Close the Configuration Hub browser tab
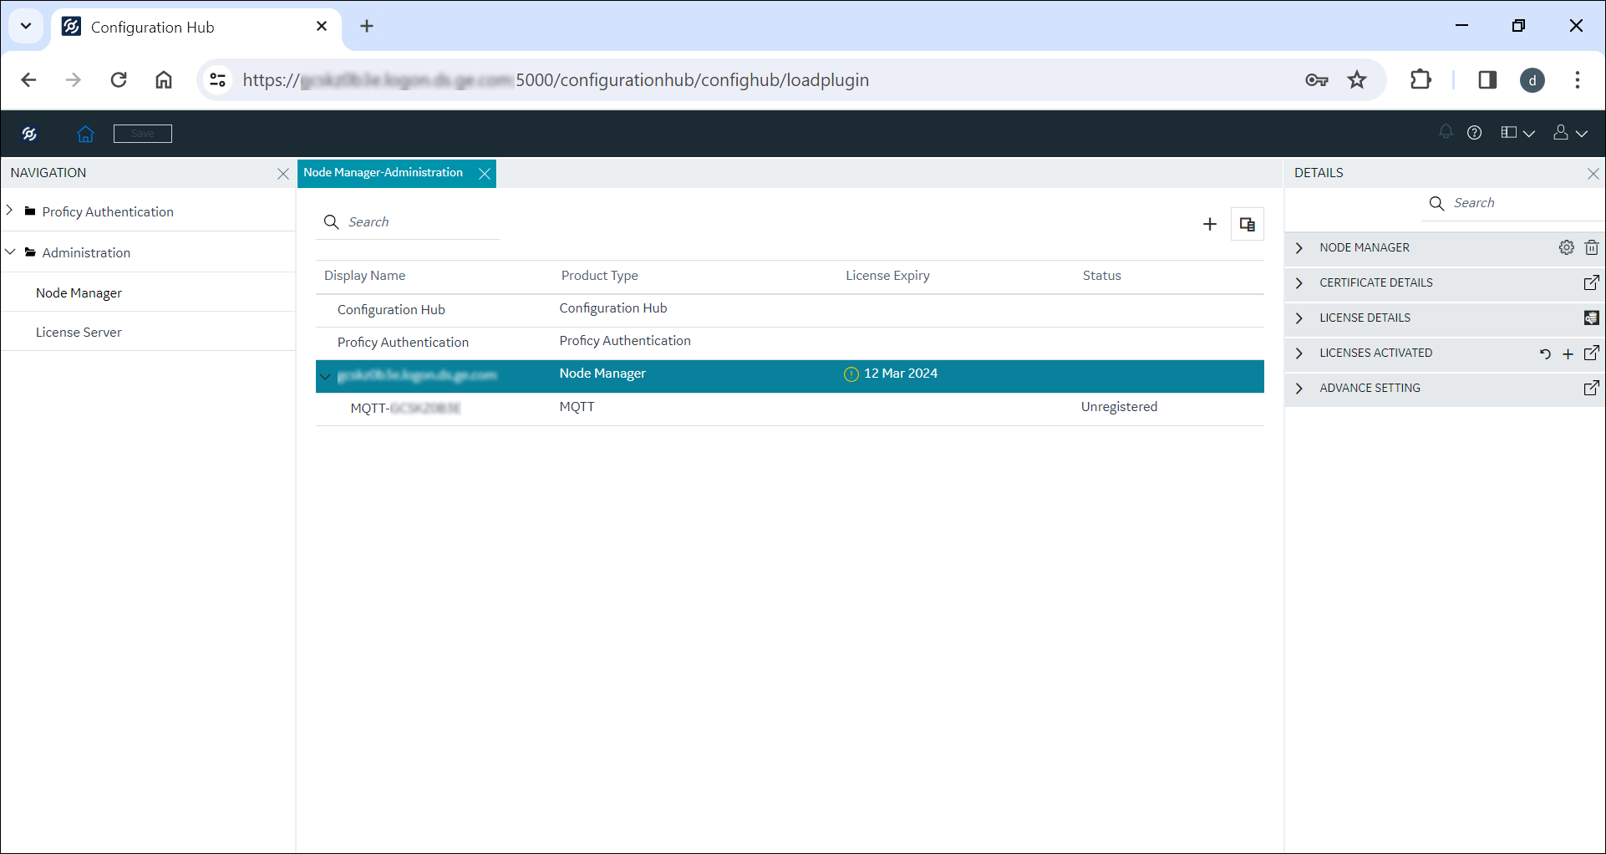The image size is (1606, 854). point(322,27)
